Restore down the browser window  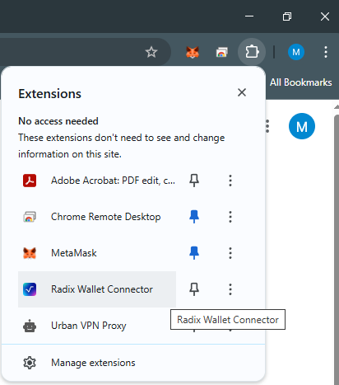coord(287,16)
